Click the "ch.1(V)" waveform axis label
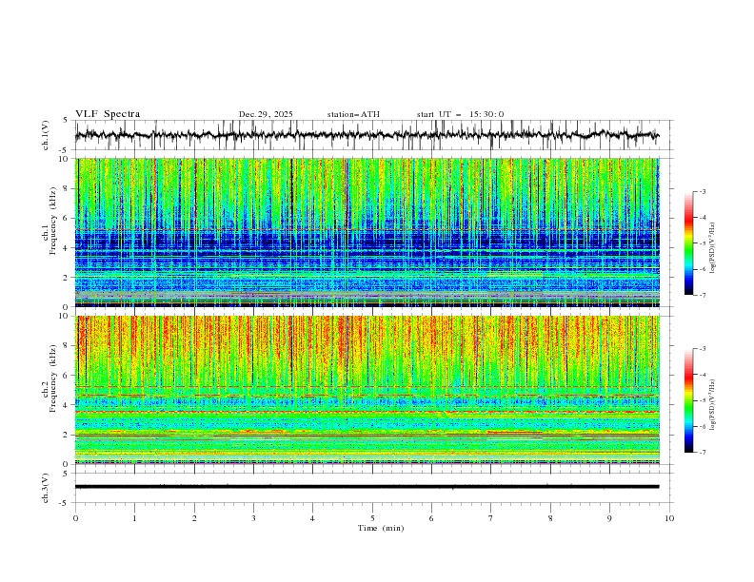The height and width of the screenshot is (582, 754). [x=46, y=135]
